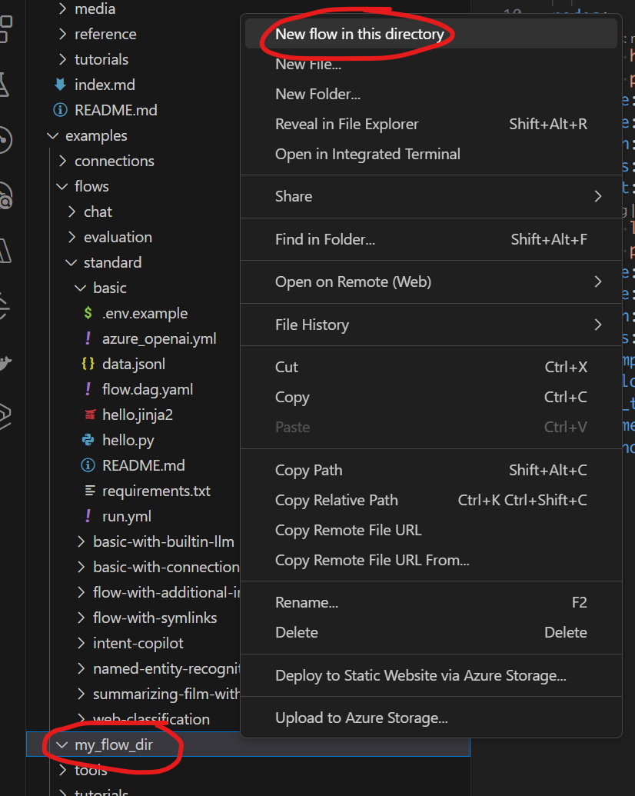The image size is (635, 796).
Task: Click Reveal in File Explorer
Action: coord(347,124)
